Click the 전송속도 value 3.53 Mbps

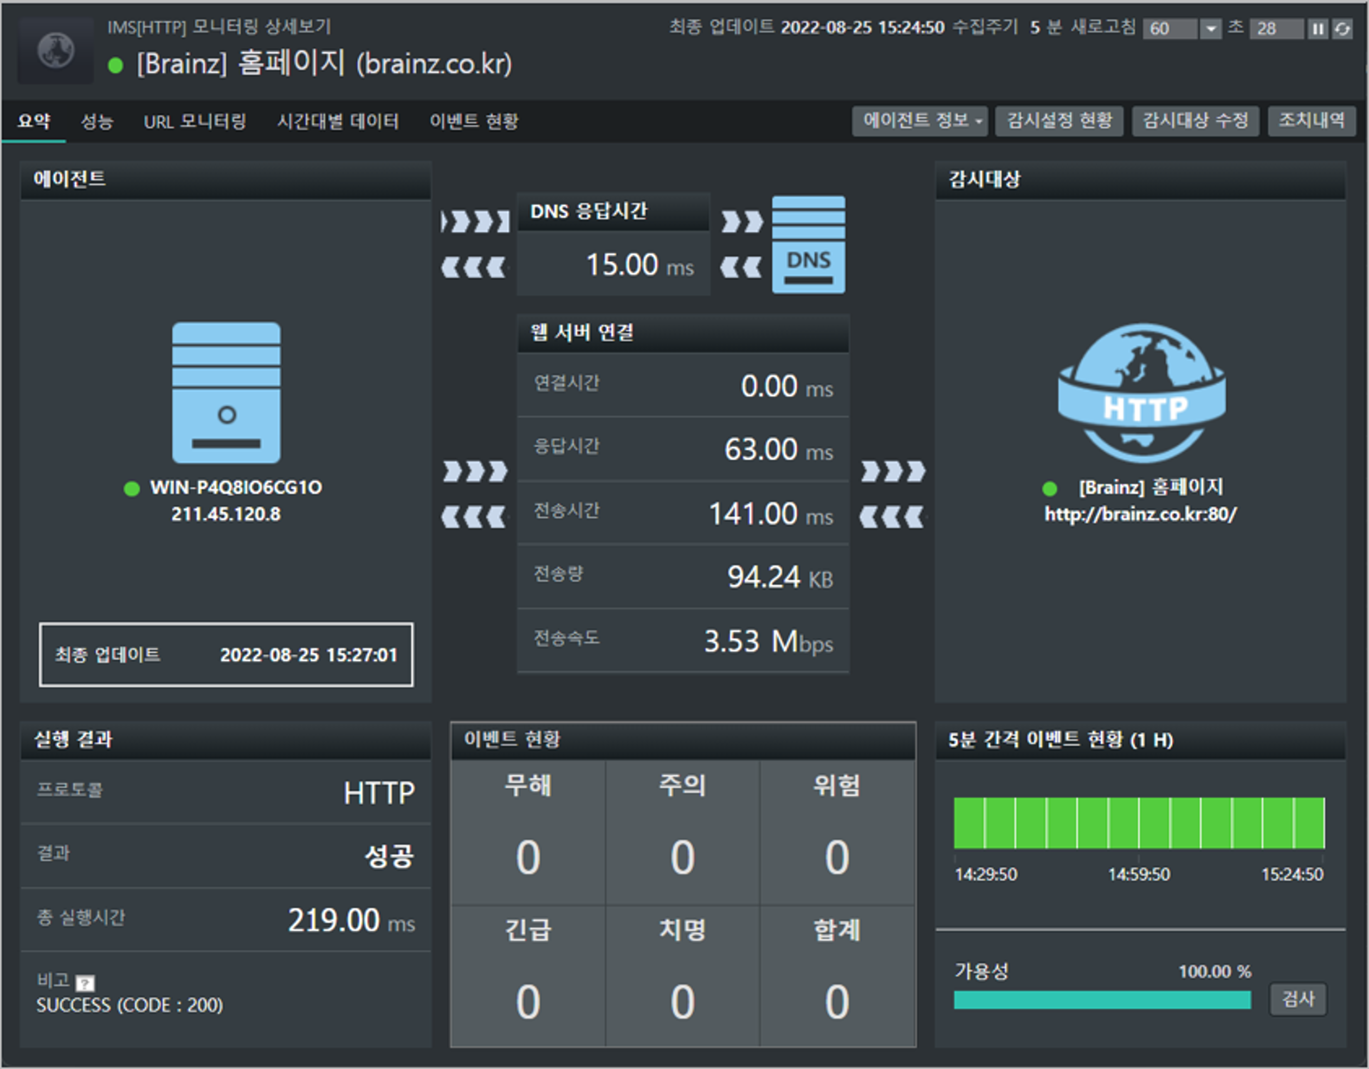pyautogui.click(x=769, y=642)
